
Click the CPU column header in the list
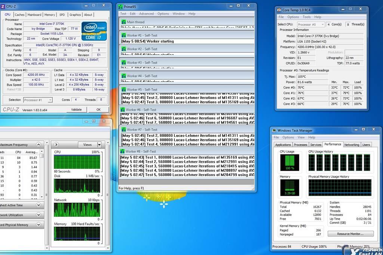click(x=18, y=152)
